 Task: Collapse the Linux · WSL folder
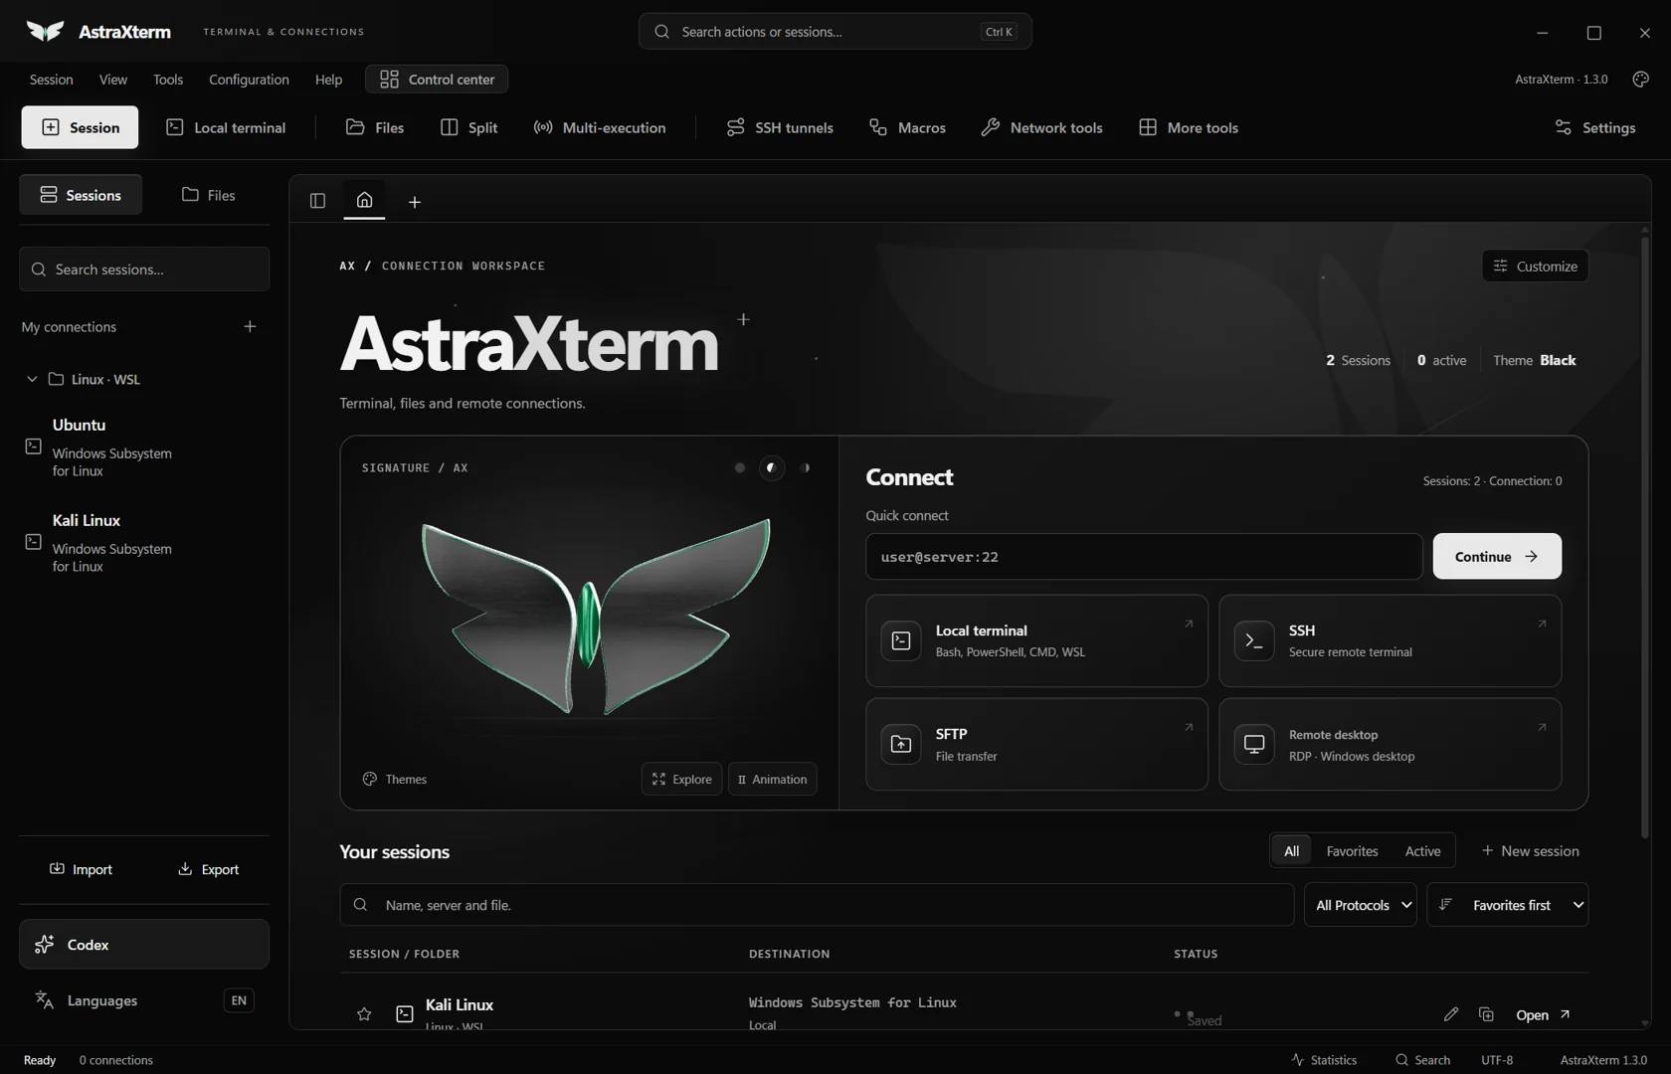(x=32, y=379)
